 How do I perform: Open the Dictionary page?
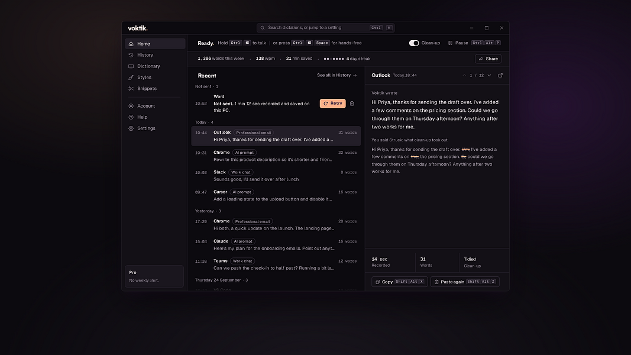[x=155, y=66]
